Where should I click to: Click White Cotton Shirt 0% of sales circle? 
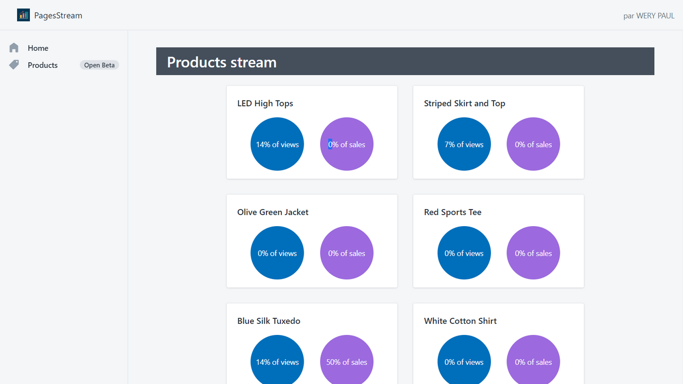(534, 359)
